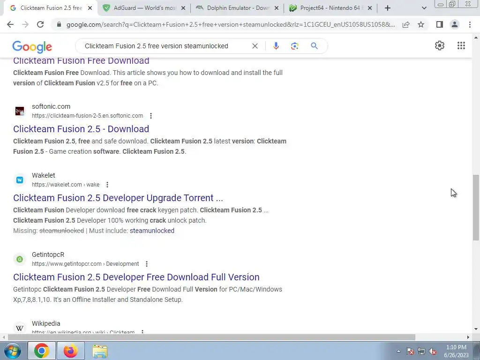Go to Google home via logo
The image size is (480, 360).
(x=32, y=47)
